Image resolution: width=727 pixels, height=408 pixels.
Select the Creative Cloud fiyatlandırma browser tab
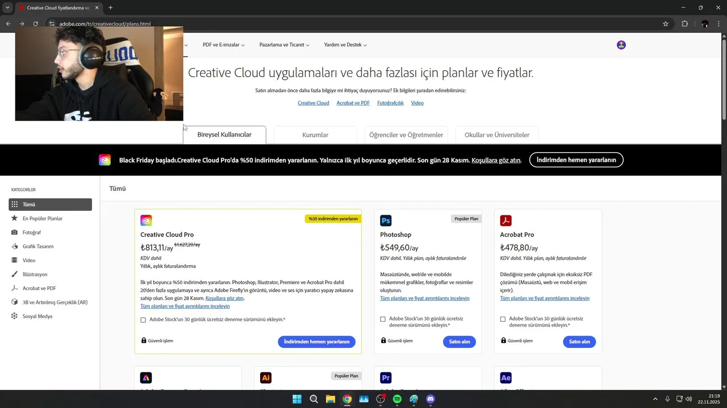coord(59,8)
